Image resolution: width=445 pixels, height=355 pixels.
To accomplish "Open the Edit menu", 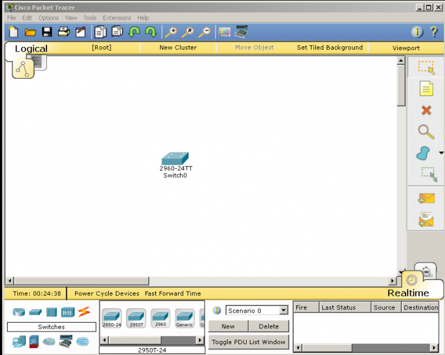I will point(27,18).
